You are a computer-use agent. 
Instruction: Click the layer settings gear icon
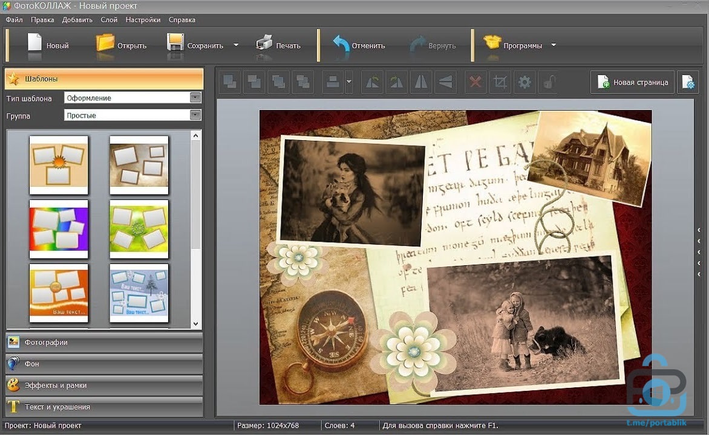pos(525,82)
